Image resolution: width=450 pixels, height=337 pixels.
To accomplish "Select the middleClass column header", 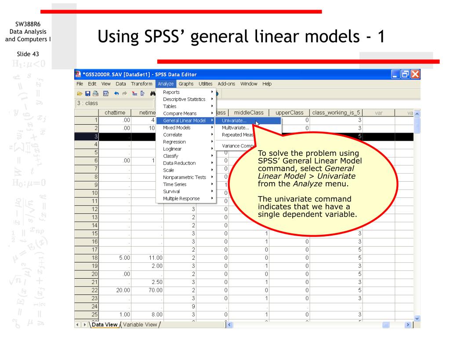I will tap(249, 113).
